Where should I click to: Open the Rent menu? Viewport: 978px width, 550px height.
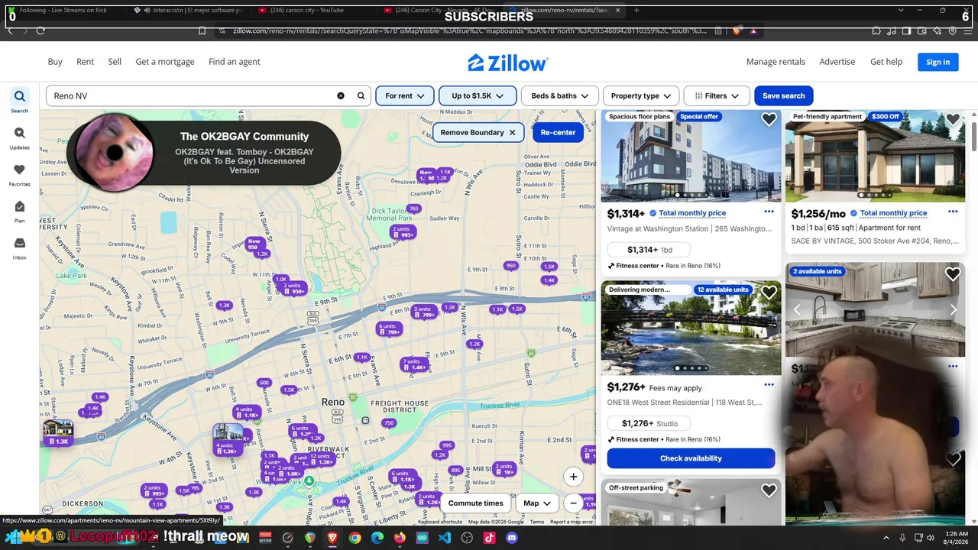(85, 62)
